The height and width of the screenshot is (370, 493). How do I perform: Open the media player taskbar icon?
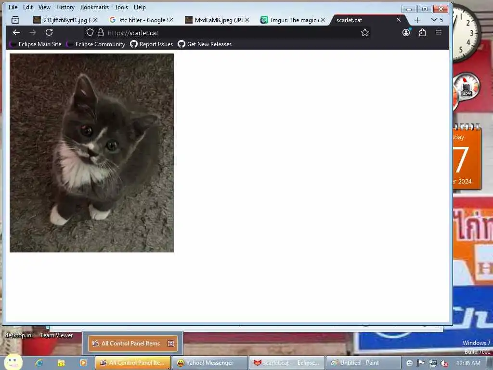pos(83,363)
